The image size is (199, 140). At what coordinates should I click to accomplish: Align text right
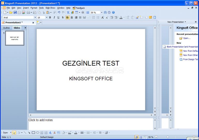point(76,18)
